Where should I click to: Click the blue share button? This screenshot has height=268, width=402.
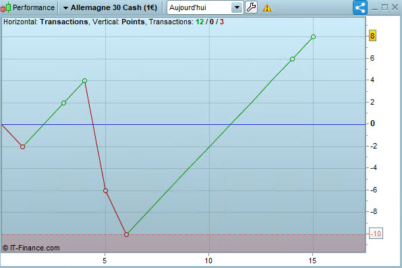tap(360, 7)
